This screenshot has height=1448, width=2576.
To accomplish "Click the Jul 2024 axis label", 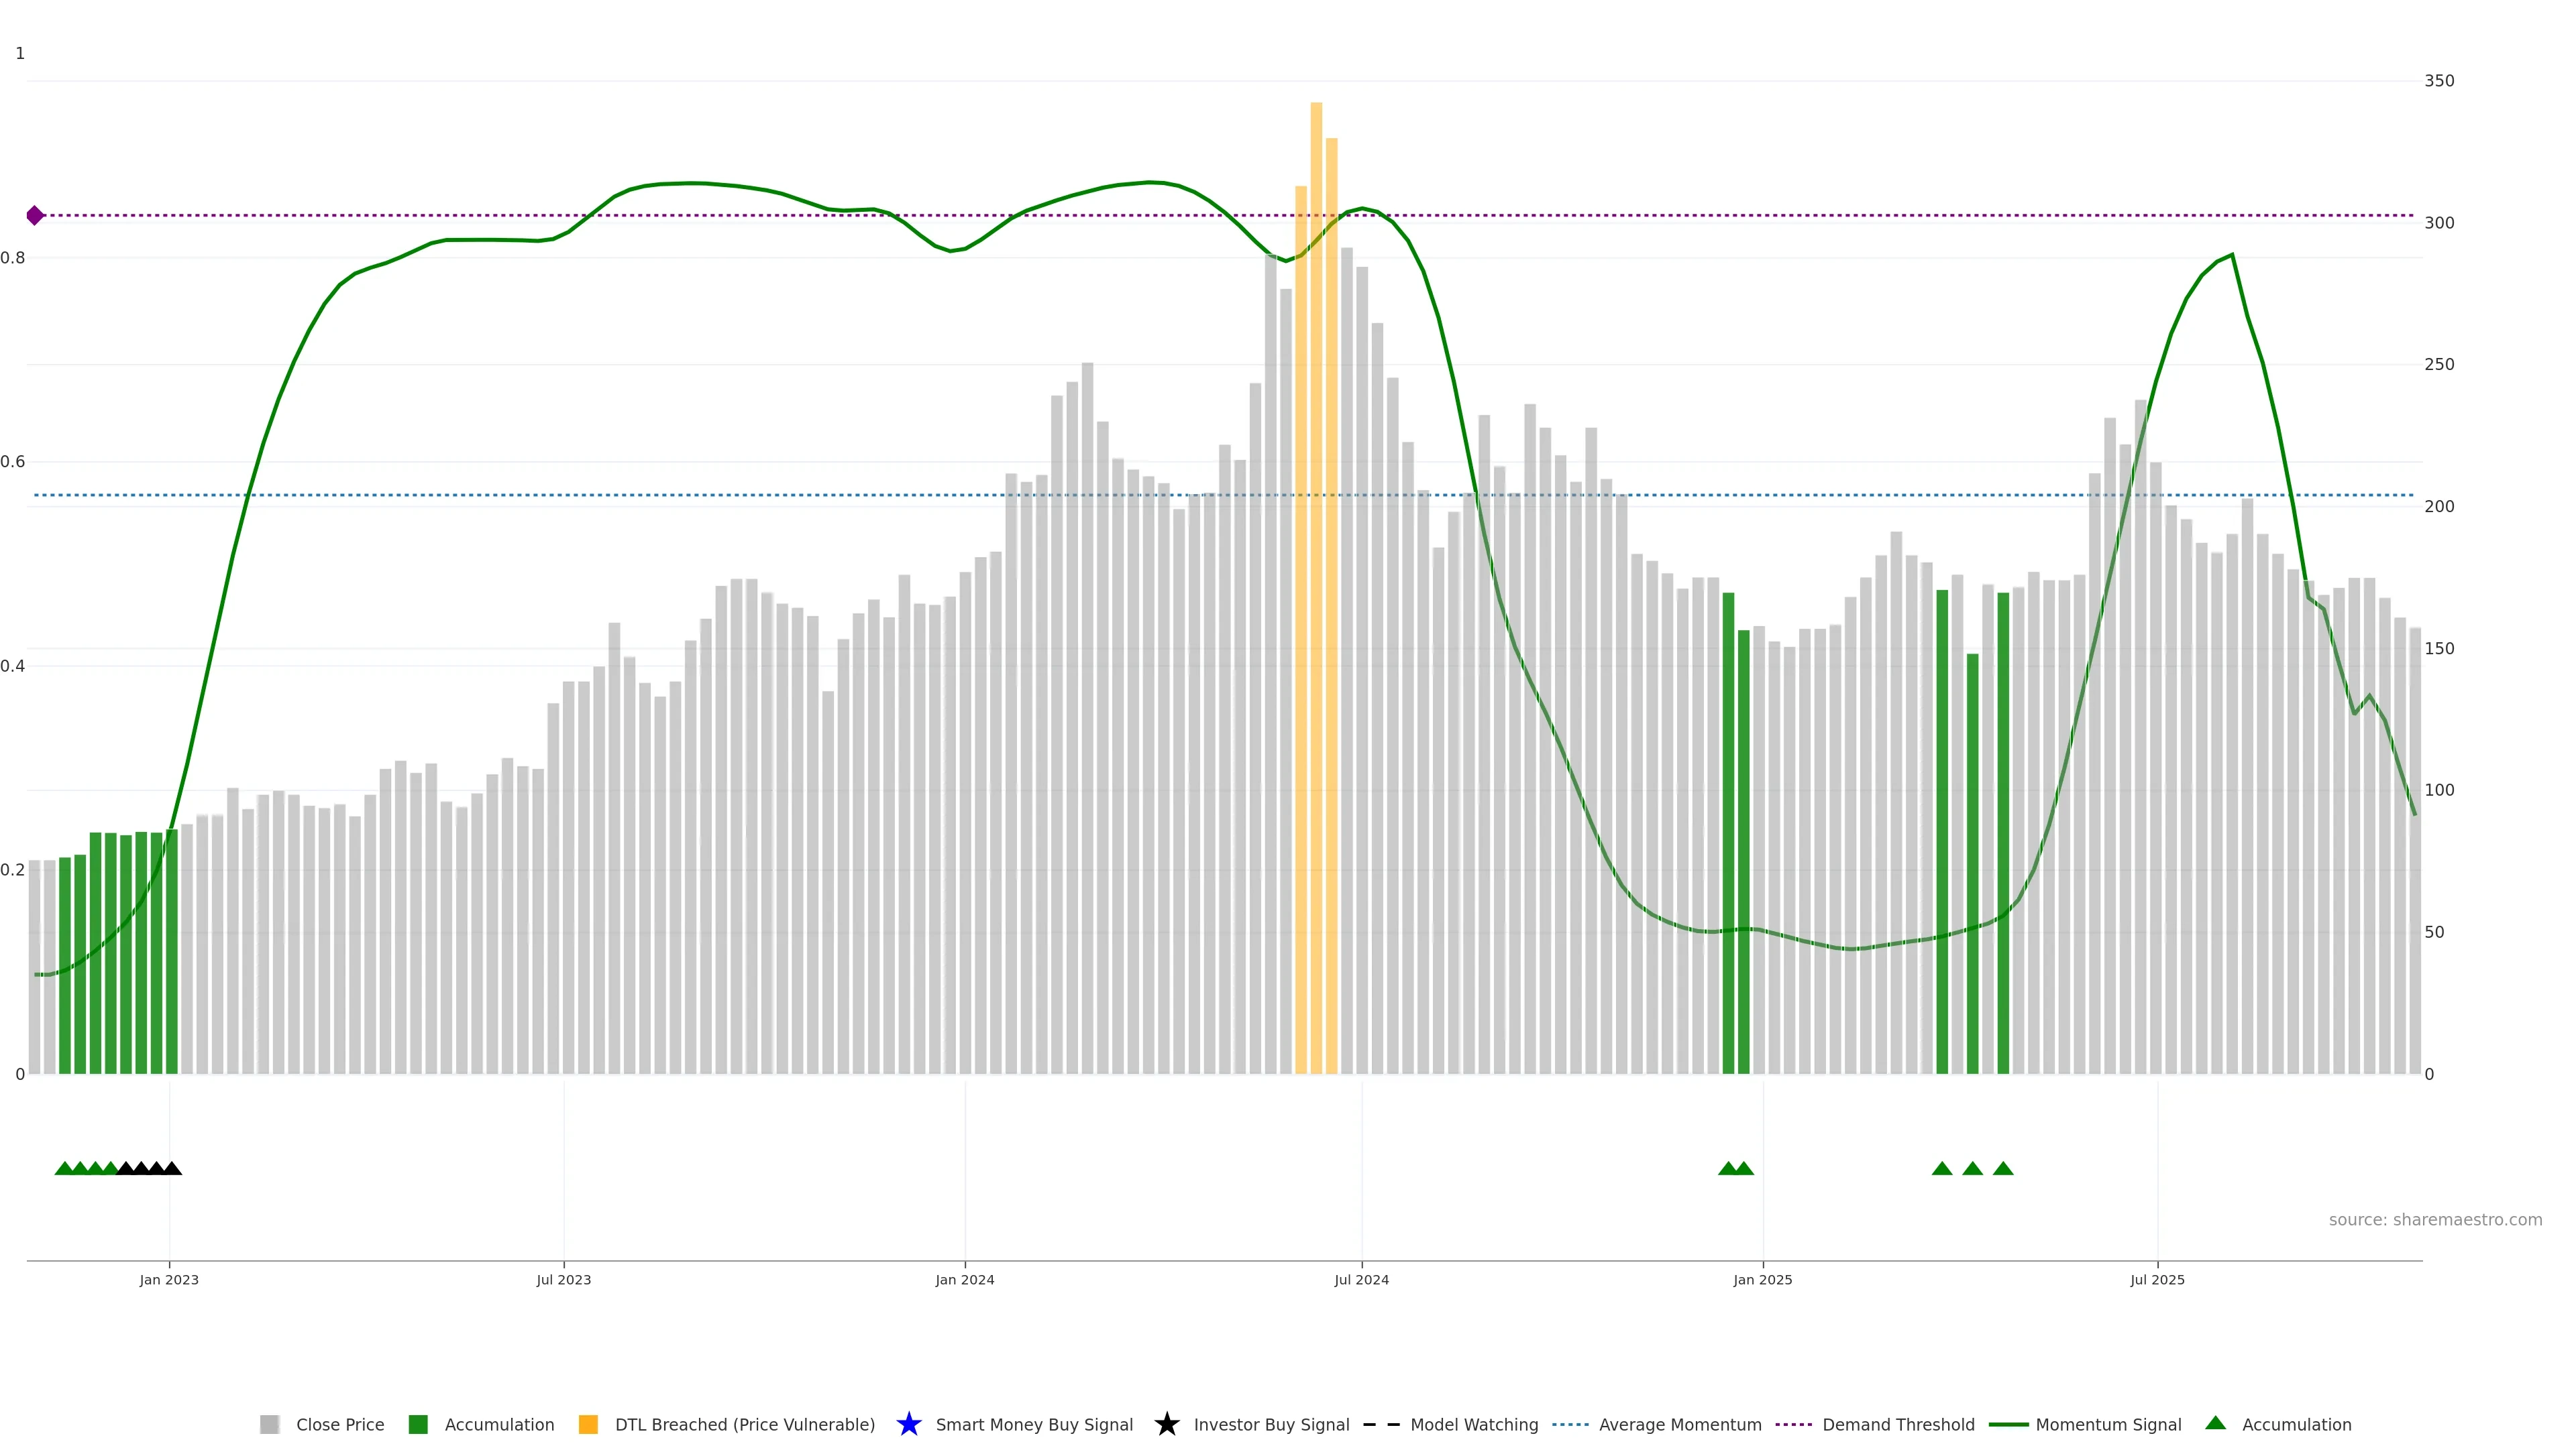I will click(1361, 1279).
